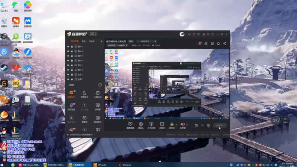Image resolution: width=297 pixels, height=167 pixels.
Task: Select the 图片 6 layer row
Action: click(x=85, y=51)
